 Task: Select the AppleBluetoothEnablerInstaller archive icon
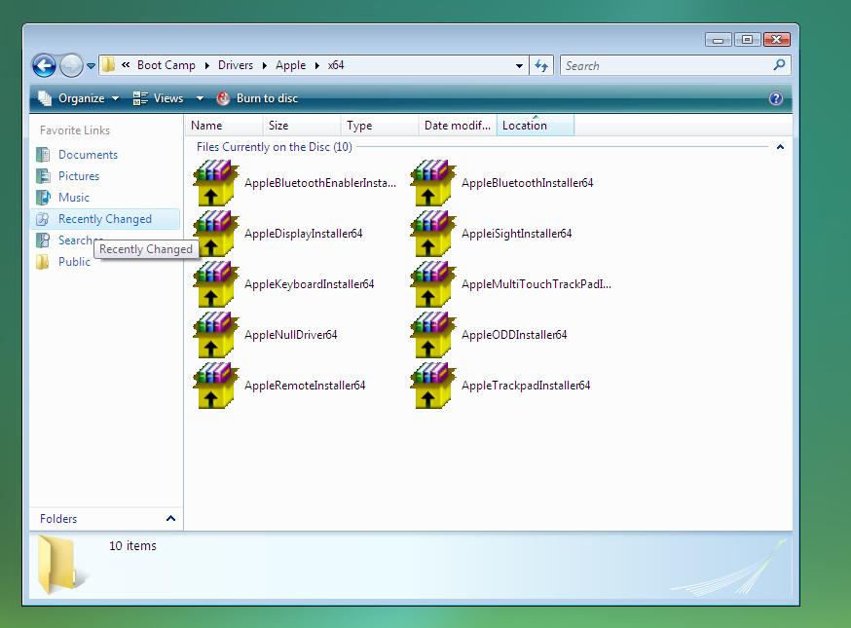pos(215,183)
